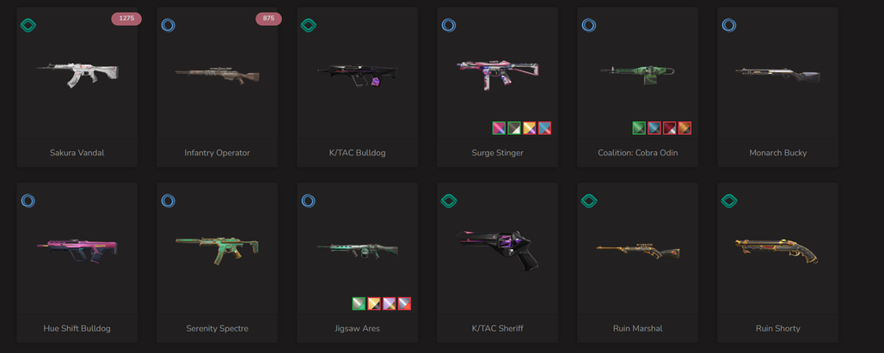Click the 1275 price badge on Sakura Vandal
The height and width of the screenshot is (353, 884).
126,19
